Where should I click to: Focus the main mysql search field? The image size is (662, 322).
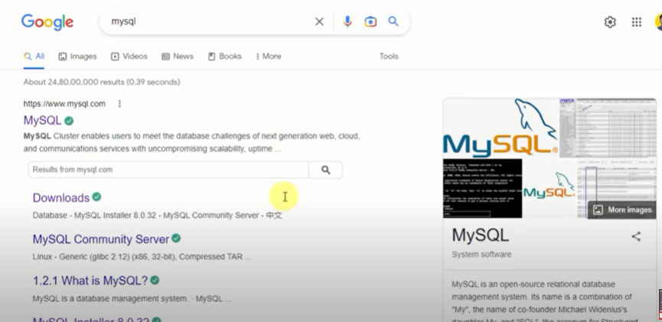point(209,21)
